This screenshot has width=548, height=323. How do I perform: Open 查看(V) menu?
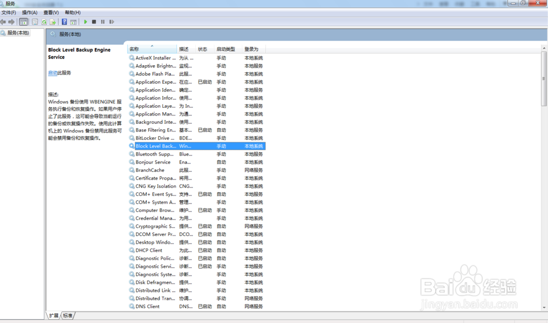(x=51, y=13)
